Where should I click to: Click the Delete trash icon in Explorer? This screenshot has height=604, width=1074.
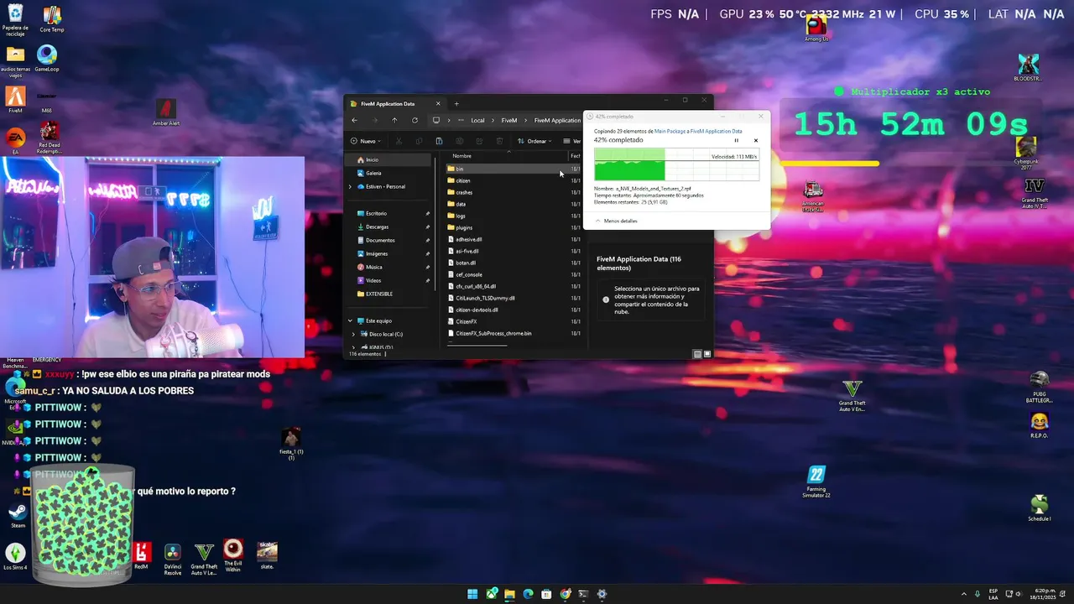coord(499,141)
